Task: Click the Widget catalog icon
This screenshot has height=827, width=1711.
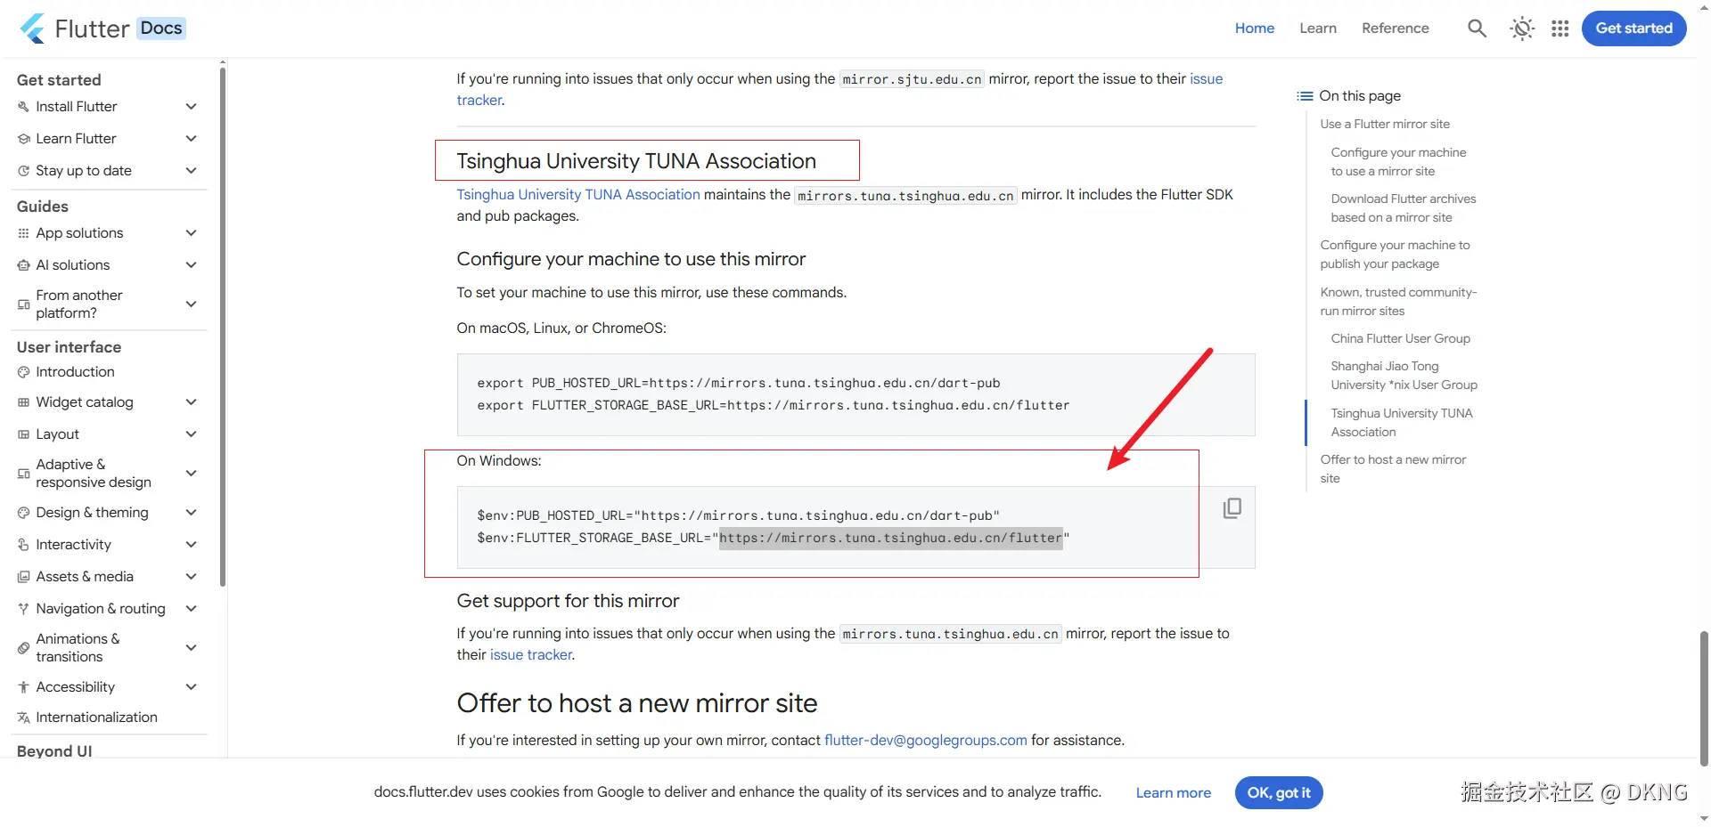Action: (x=23, y=402)
